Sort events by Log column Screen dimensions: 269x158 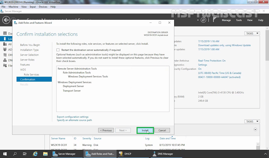[147, 139]
